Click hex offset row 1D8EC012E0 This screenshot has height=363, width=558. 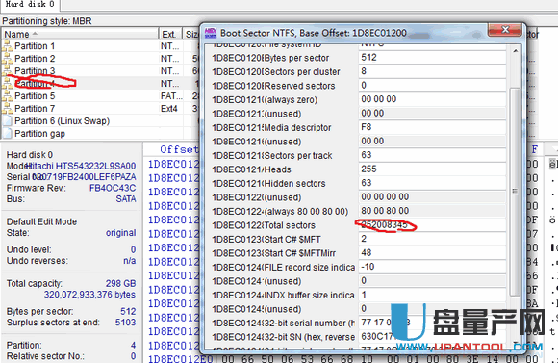coord(181,359)
